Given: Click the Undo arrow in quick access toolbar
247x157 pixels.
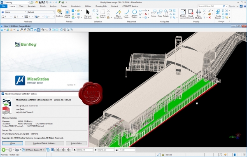Looking at the screenshot, I should (x=51, y=2).
